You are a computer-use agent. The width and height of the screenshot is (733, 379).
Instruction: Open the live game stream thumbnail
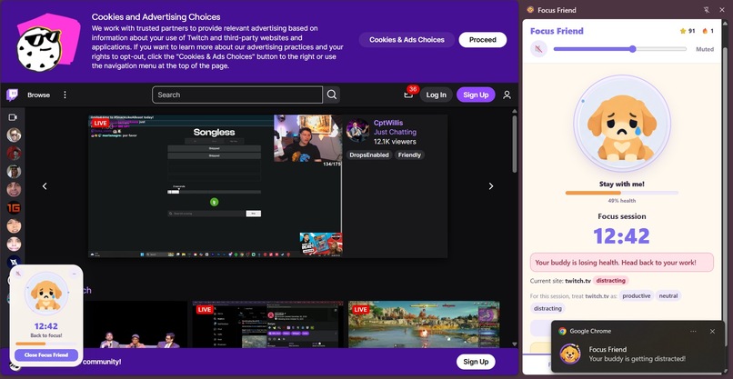pyautogui.click(x=424, y=324)
